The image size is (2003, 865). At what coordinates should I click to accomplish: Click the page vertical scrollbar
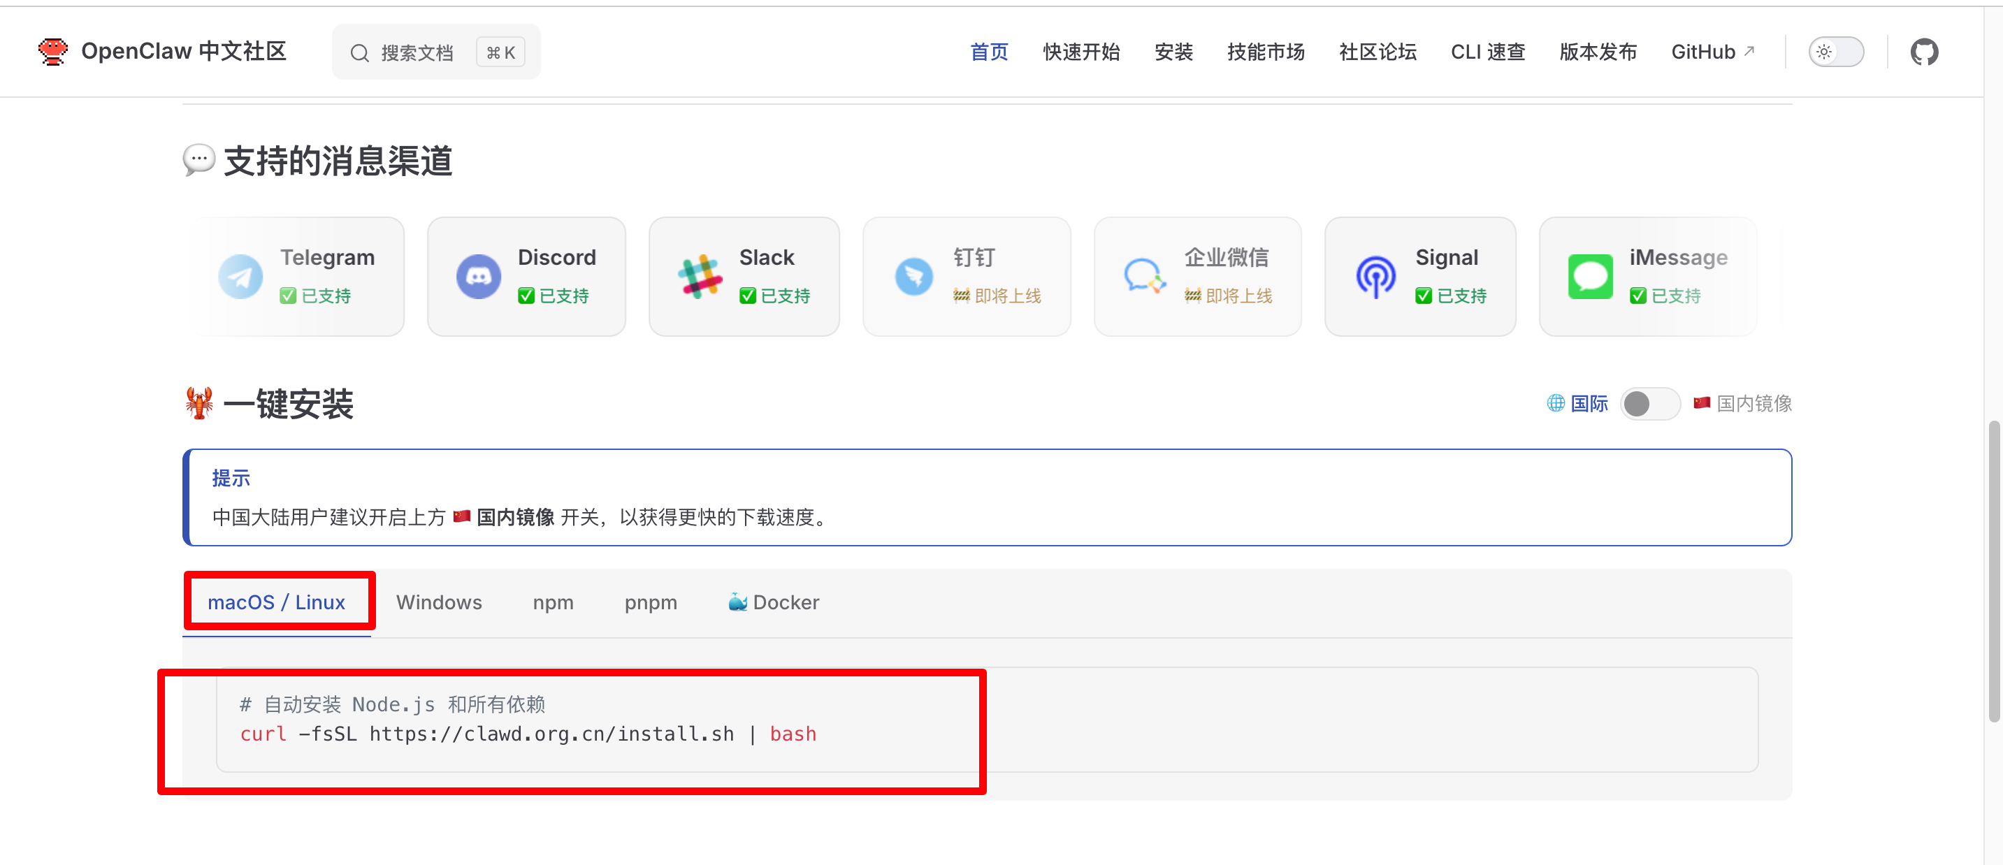1994,572
